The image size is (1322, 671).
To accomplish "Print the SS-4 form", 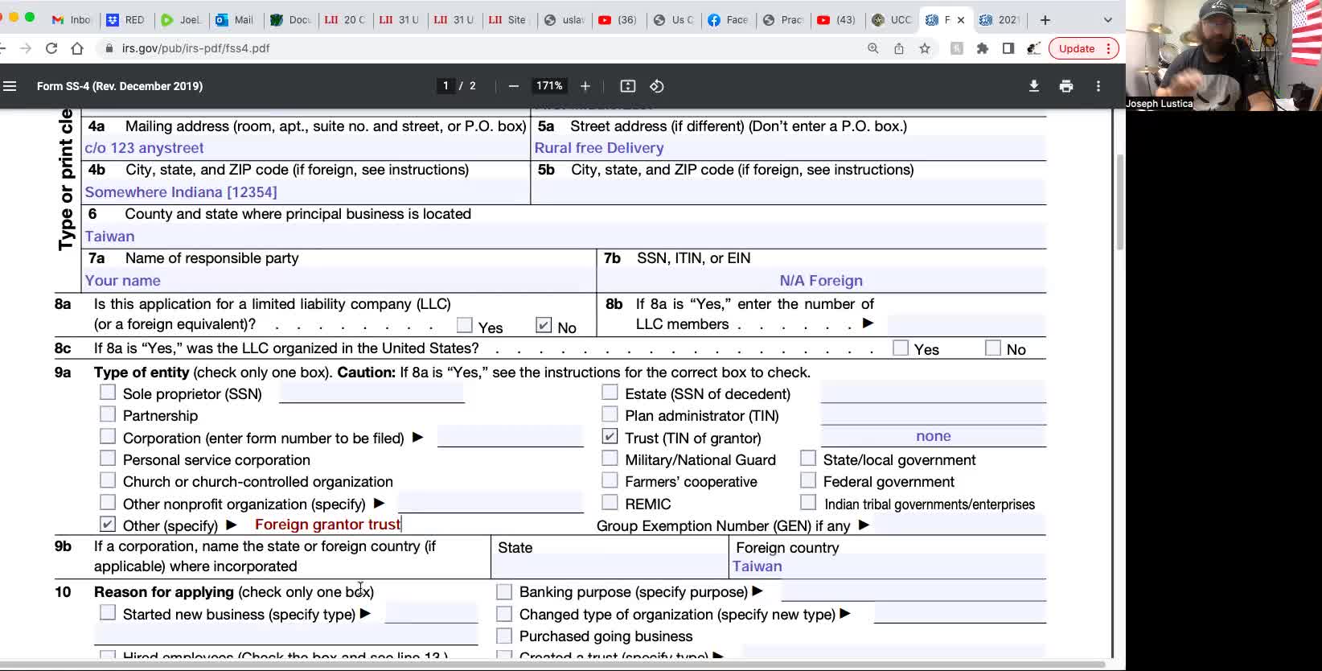I will tap(1066, 86).
